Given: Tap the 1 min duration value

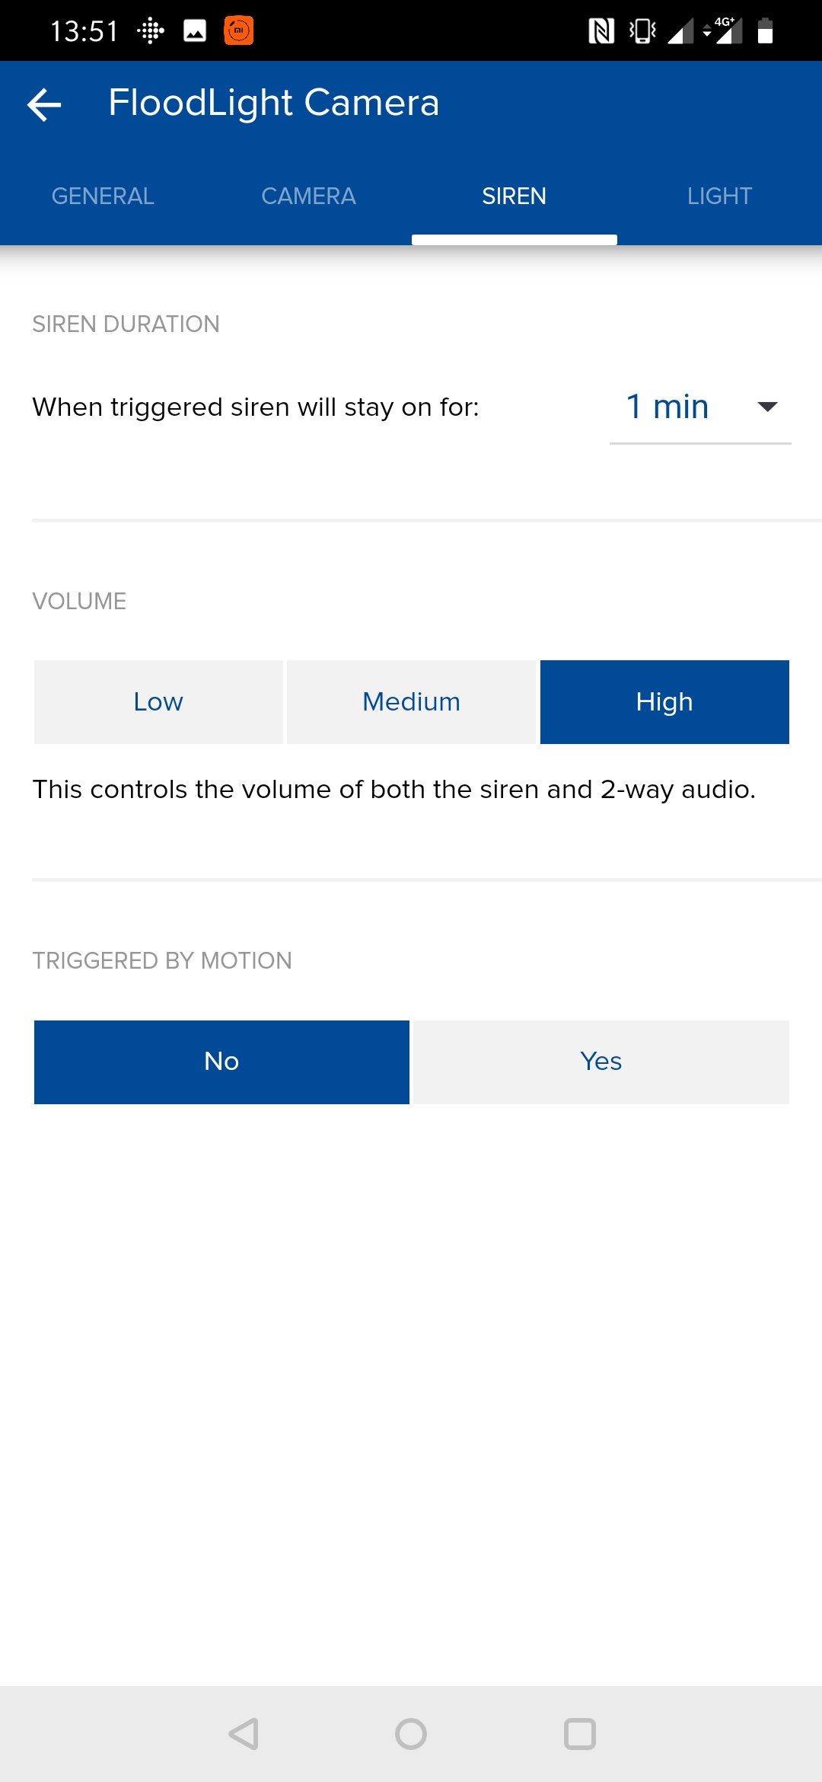Looking at the screenshot, I should coord(667,407).
